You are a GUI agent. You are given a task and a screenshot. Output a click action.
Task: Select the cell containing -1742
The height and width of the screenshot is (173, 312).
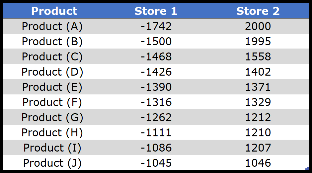click(156, 26)
